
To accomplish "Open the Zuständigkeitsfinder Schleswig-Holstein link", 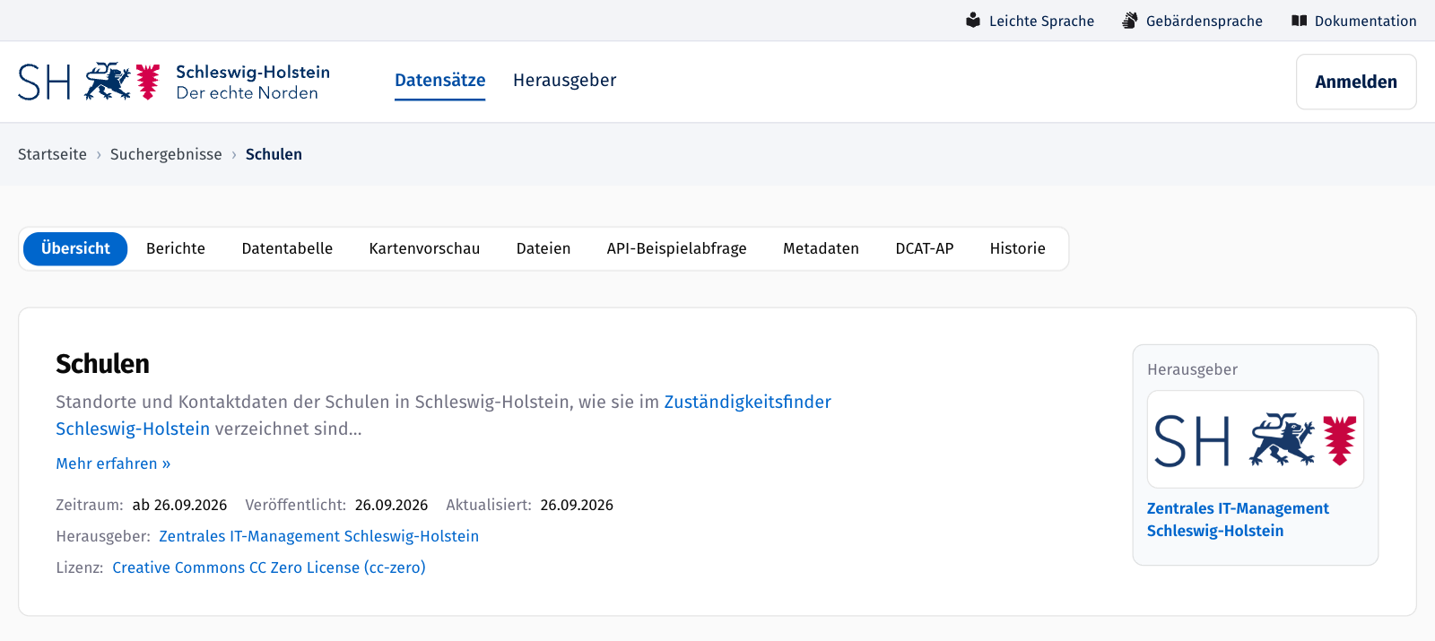I will [x=747, y=402].
